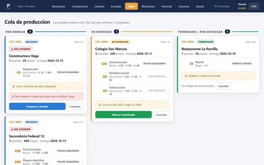Cancel the Constructora Vega order

(75, 106)
